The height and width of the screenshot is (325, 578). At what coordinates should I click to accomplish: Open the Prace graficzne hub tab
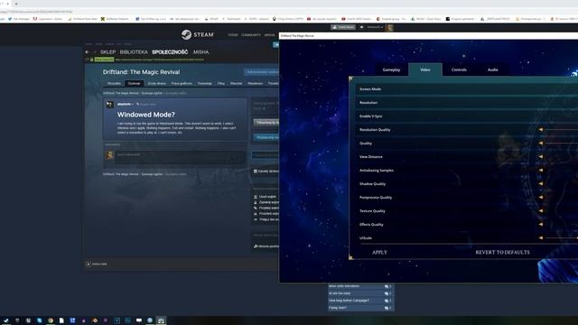[x=182, y=83]
